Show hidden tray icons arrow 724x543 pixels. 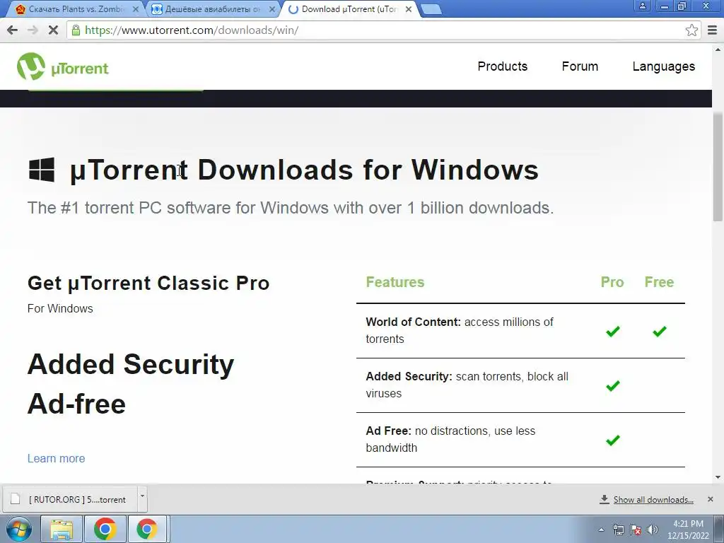pos(601,530)
